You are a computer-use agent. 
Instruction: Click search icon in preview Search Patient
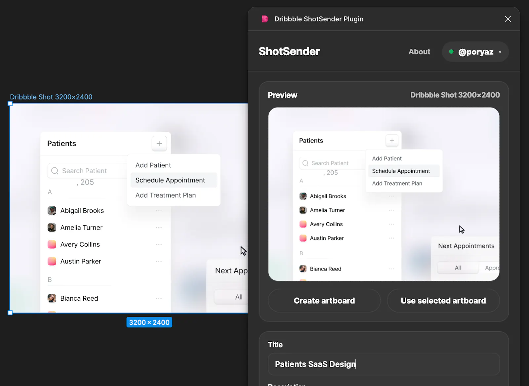click(305, 163)
